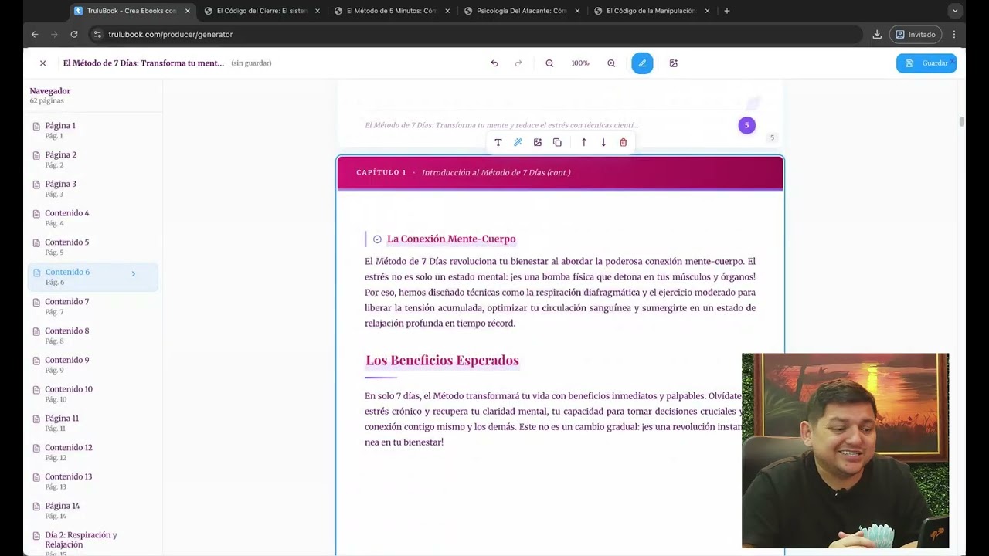Screen dimensions: 989x556
Task: Save the ebook with Guardar button
Action: pos(926,63)
